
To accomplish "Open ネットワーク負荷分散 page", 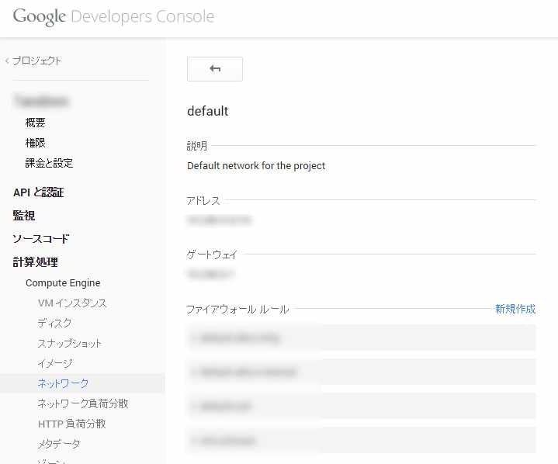I will [83, 403].
